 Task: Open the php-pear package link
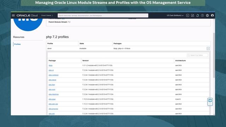(x=52, y=99)
